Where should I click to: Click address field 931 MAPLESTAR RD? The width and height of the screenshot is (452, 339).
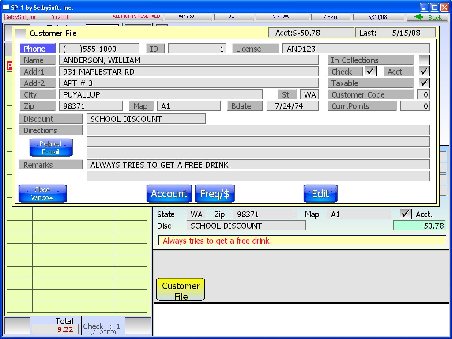(x=189, y=72)
